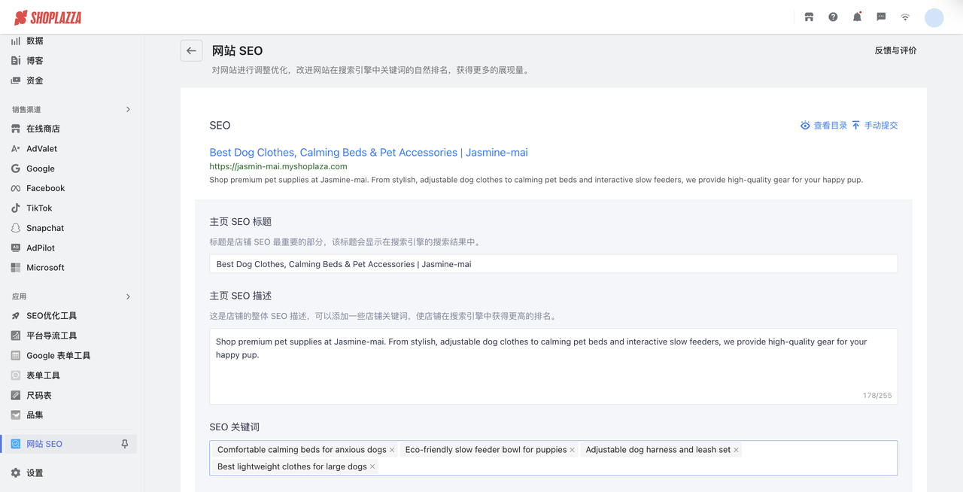Click the 在线商店 store icon
963x492 pixels.
click(16, 129)
